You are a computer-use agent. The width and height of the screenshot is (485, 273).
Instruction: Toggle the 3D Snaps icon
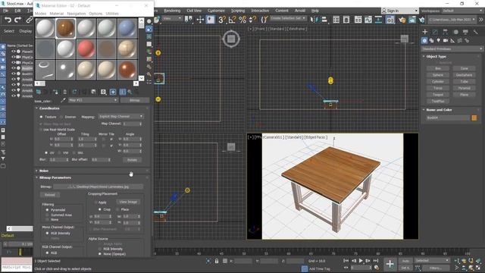(x=222, y=20)
